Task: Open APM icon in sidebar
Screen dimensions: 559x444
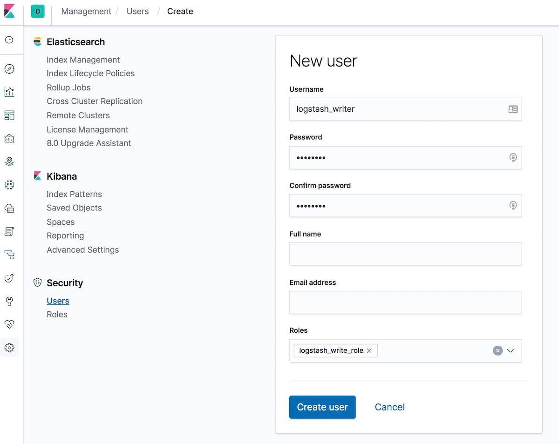Action: (9, 255)
